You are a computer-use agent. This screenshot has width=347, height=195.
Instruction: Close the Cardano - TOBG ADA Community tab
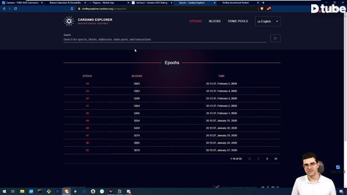coord(42,3)
